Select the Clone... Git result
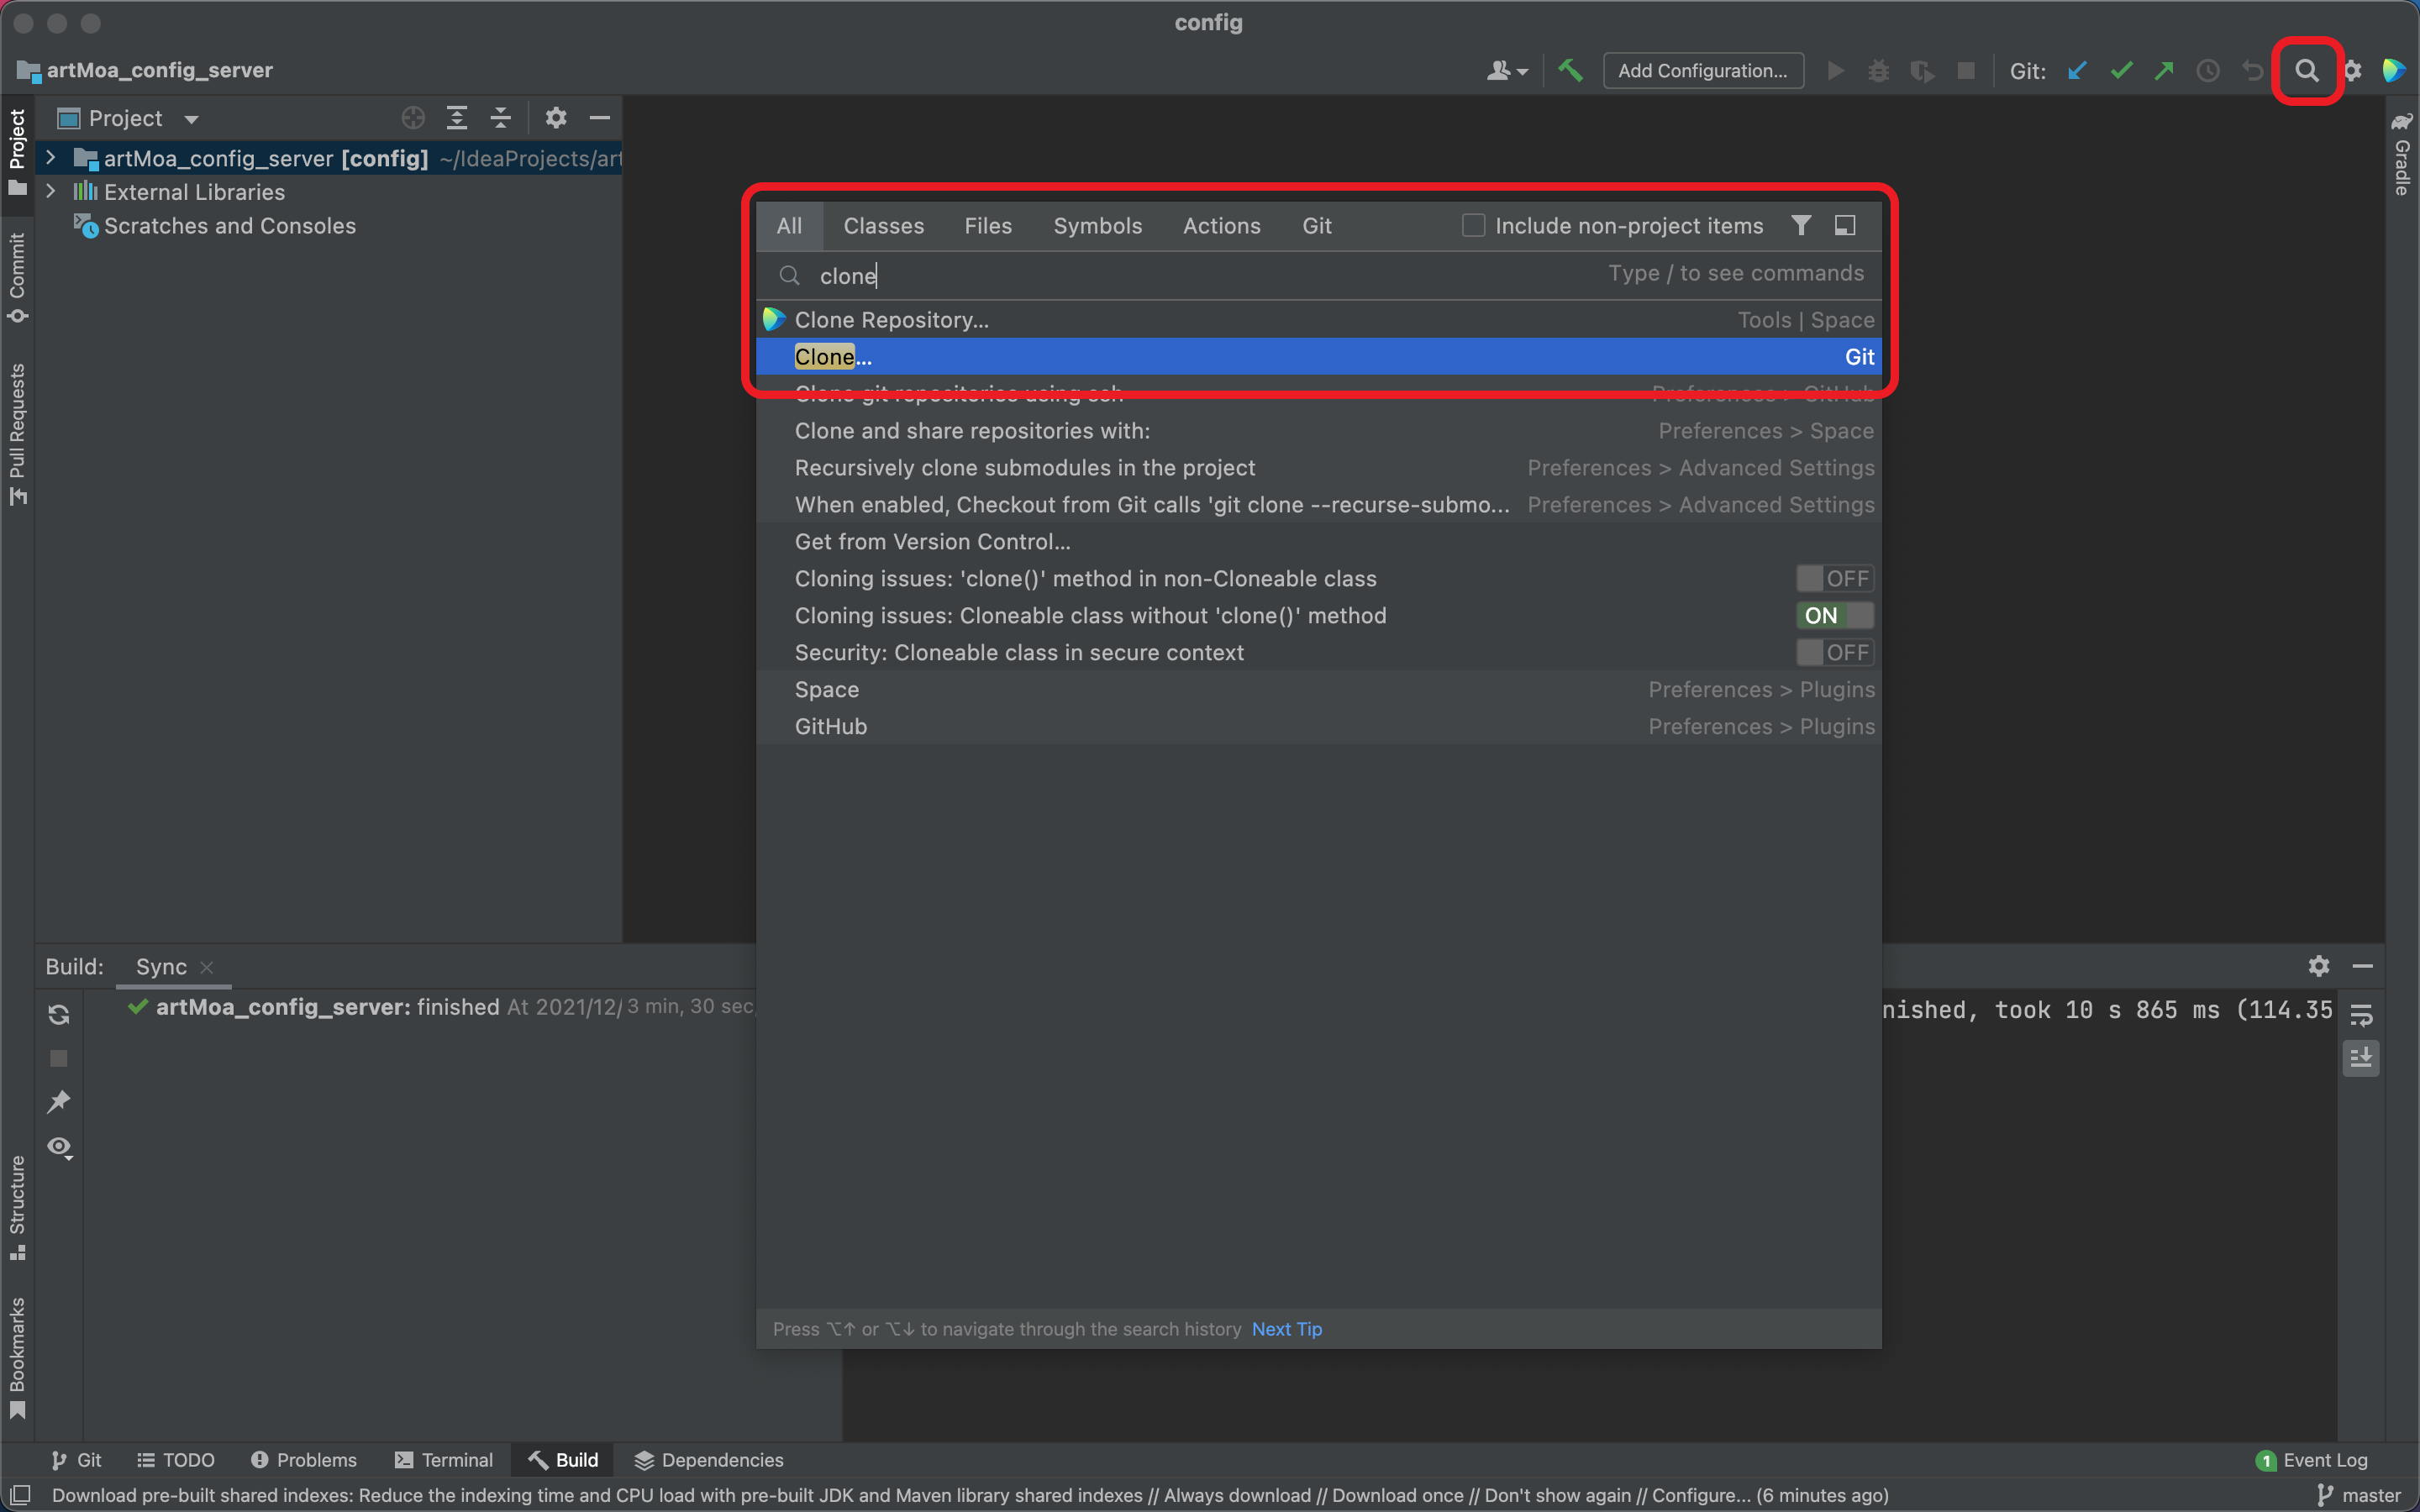Screen dimensions: 2420x1512 click(1318, 357)
